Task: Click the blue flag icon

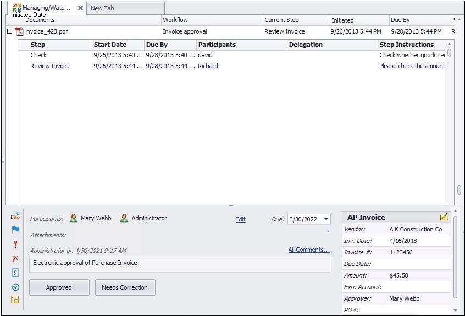Action: click(x=15, y=230)
